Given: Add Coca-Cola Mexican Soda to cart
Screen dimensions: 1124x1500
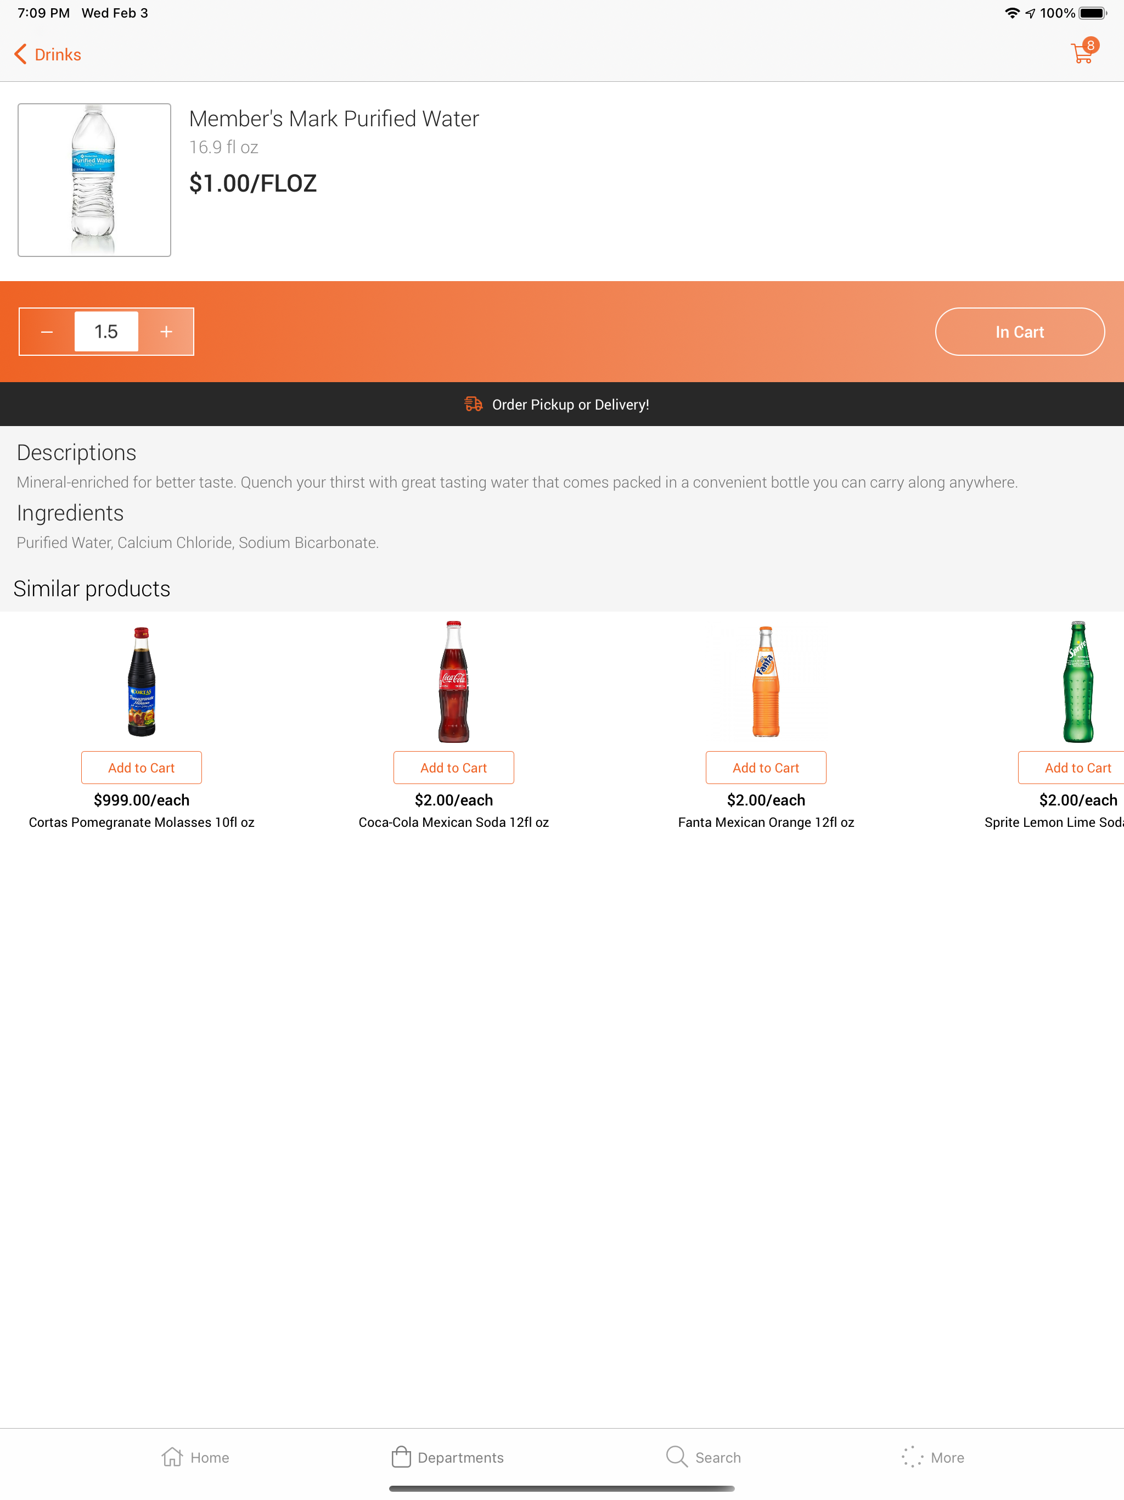Looking at the screenshot, I should 453,768.
